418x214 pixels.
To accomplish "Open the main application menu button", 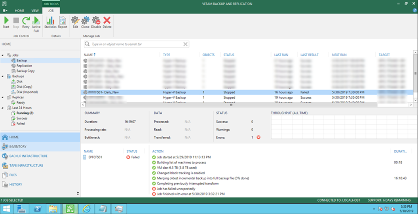I will pyautogui.click(x=5, y=11).
